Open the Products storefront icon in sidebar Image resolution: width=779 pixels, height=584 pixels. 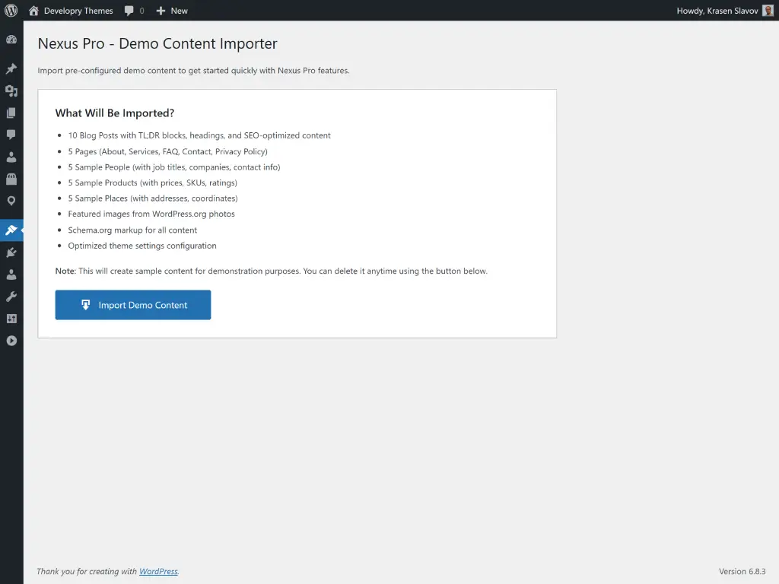pyautogui.click(x=11, y=179)
